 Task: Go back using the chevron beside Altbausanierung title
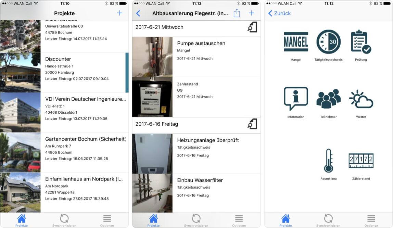[138, 13]
